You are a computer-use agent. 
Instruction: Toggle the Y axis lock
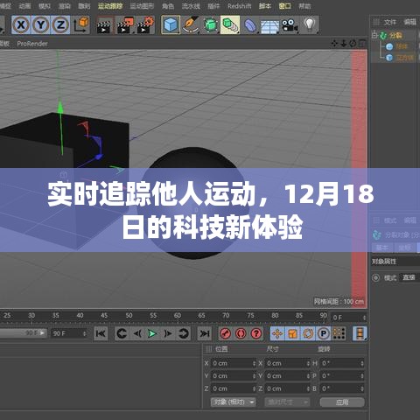click(x=40, y=24)
